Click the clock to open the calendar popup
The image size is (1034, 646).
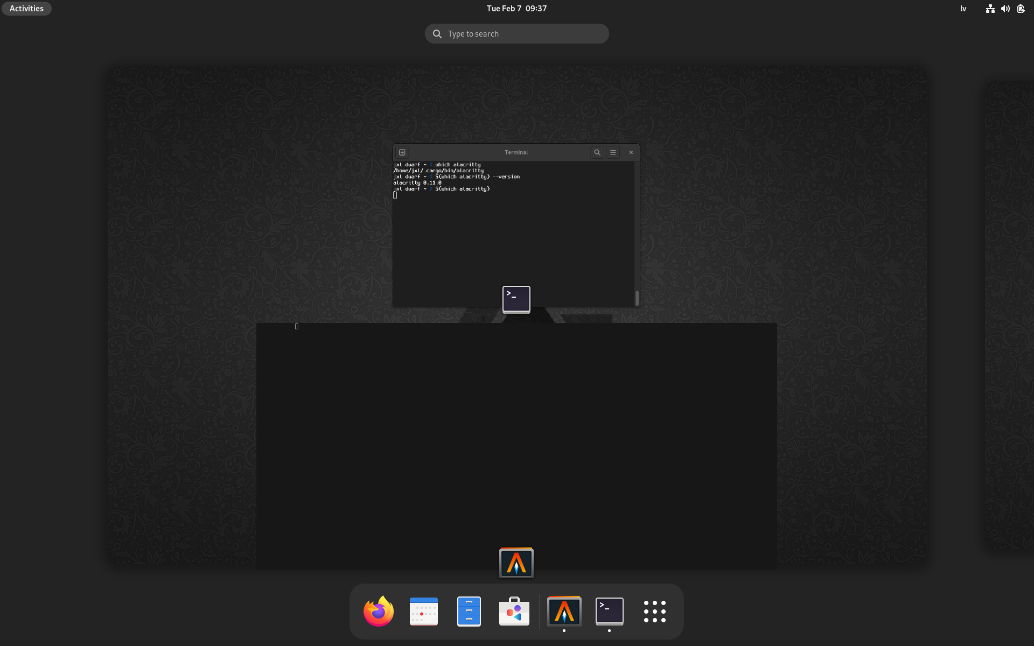point(516,8)
